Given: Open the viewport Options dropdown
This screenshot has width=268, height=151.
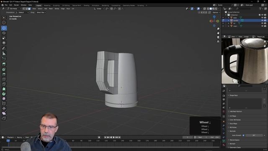Looking at the screenshot, I should tap(216, 13).
